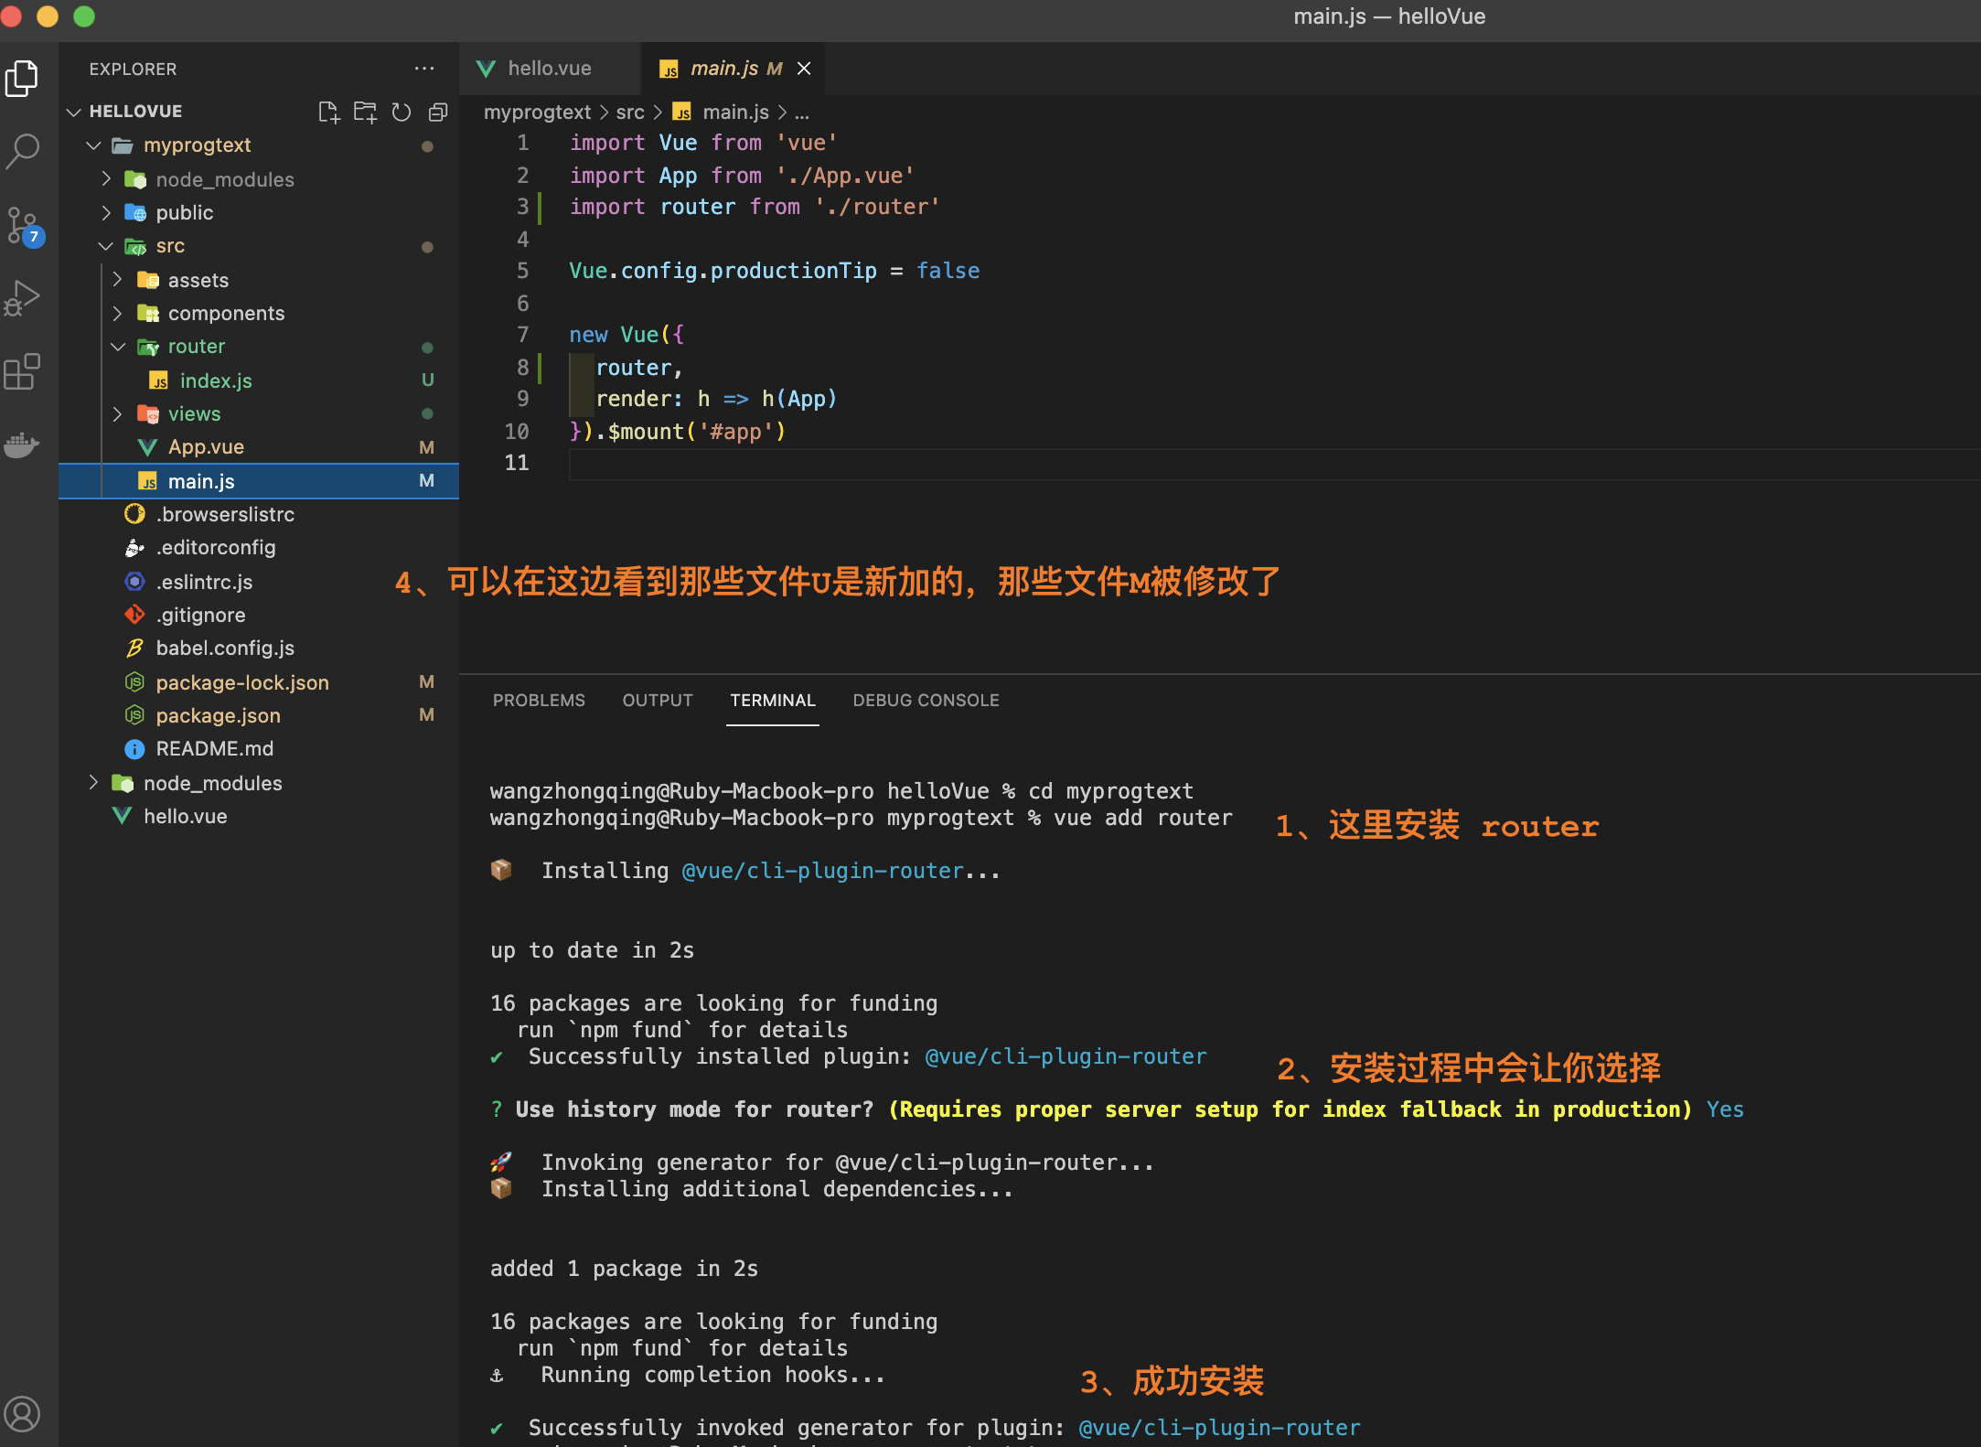This screenshot has height=1447, width=1981.
Task: Switch to the hello.vue editor tab
Action: coord(550,69)
